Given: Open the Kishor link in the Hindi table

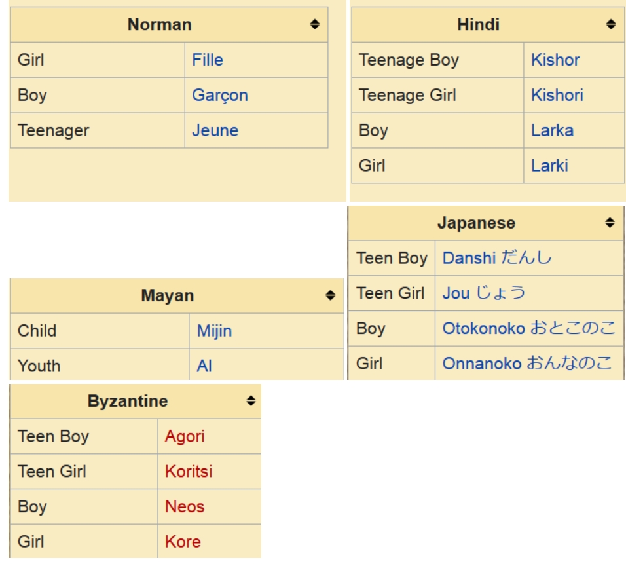Looking at the screenshot, I should point(555,60).
